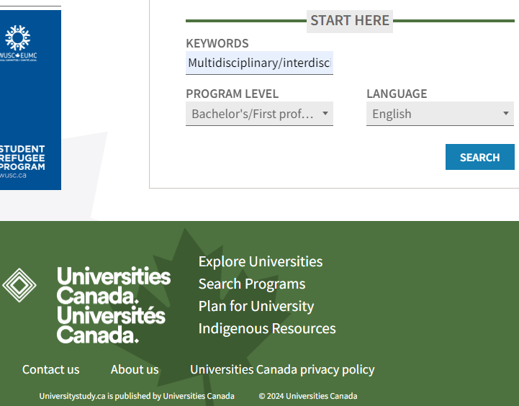
Task: Open the Student Refugee Program banner
Action: pos(30,100)
